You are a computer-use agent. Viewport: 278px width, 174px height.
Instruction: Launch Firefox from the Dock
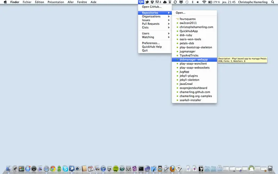(x=172, y=169)
